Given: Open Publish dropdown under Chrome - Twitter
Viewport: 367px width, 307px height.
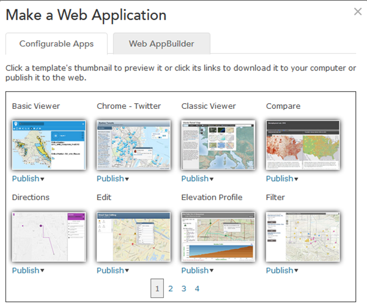Looking at the screenshot, I should coord(113,179).
